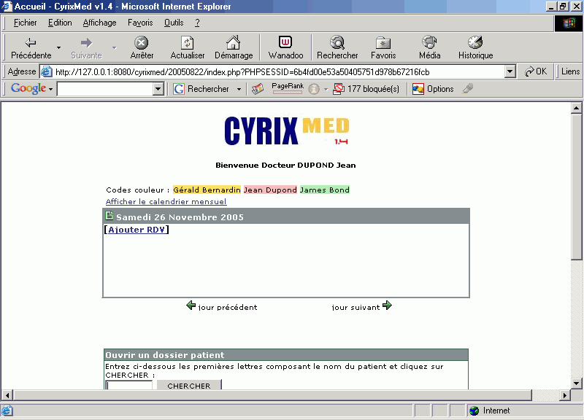Click the Ajouter RDV link
The width and height of the screenshot is (584, 420).
pos(137,230)
